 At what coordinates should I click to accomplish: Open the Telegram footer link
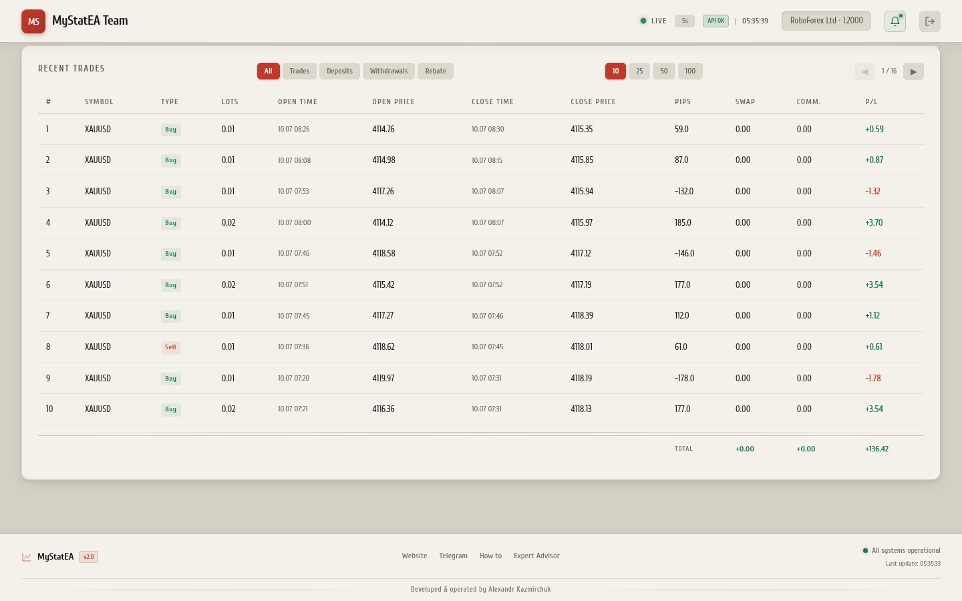453,556
